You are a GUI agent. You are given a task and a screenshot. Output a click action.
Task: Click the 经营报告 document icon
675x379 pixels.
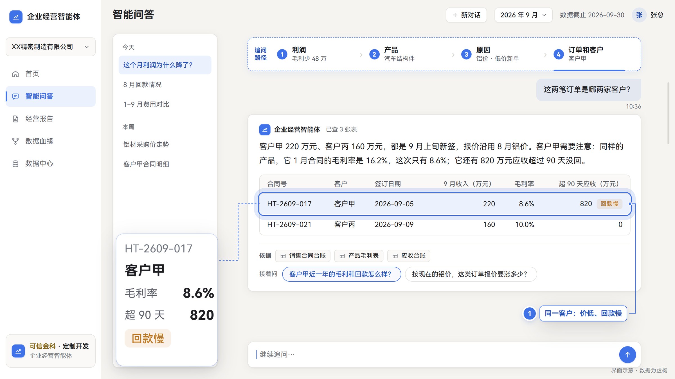15,119
